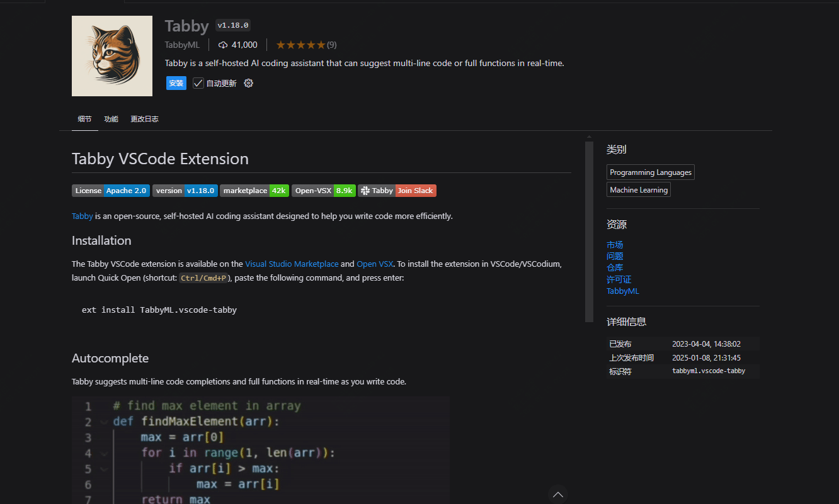
Task: Click the version v1.18.0 badge
Action: pos(185,191)
